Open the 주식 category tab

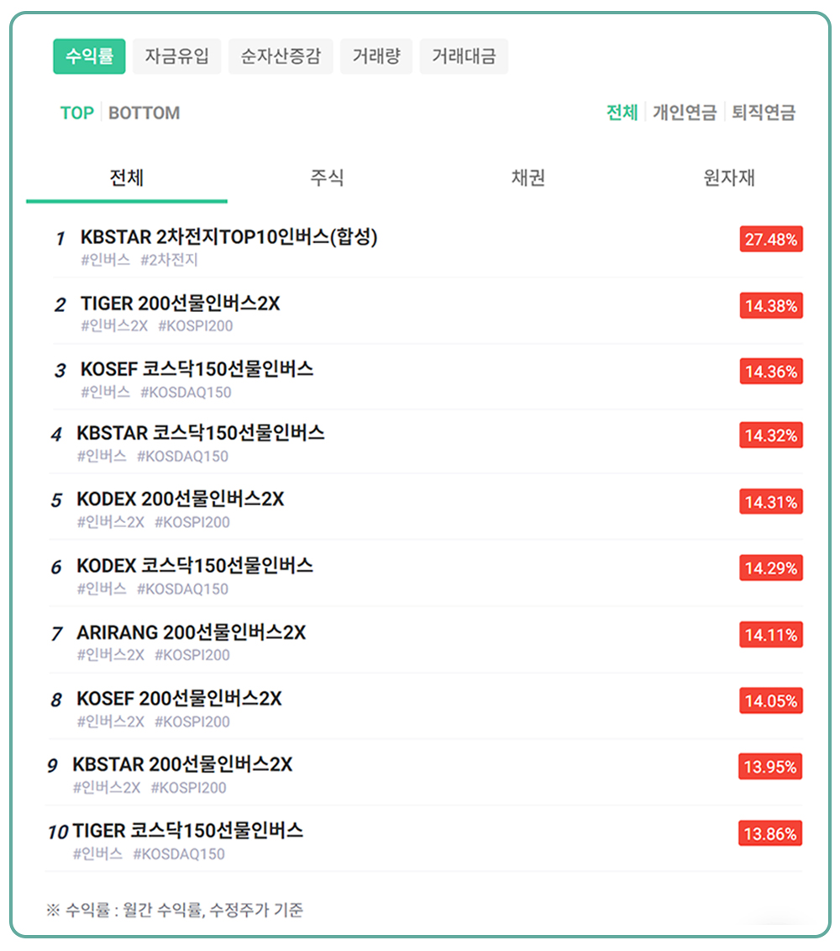(x=327, y=178)
